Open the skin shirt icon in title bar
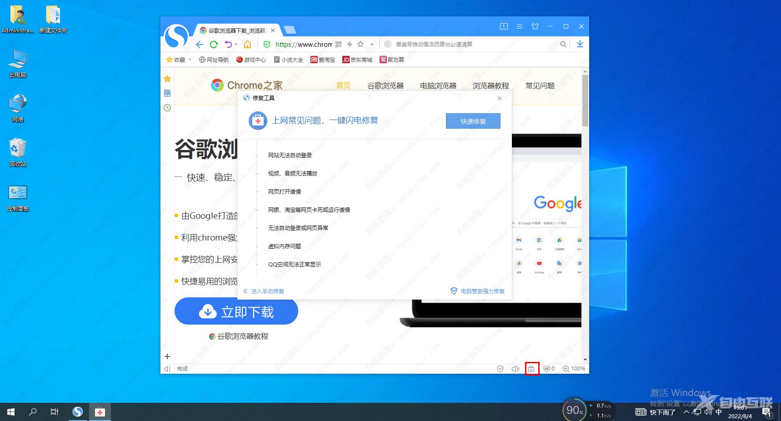This screenshot has height=421, width=781. coord(535,26)
